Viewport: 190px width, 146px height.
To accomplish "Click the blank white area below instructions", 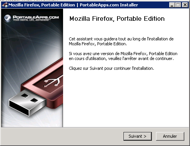I will [126, 99].
